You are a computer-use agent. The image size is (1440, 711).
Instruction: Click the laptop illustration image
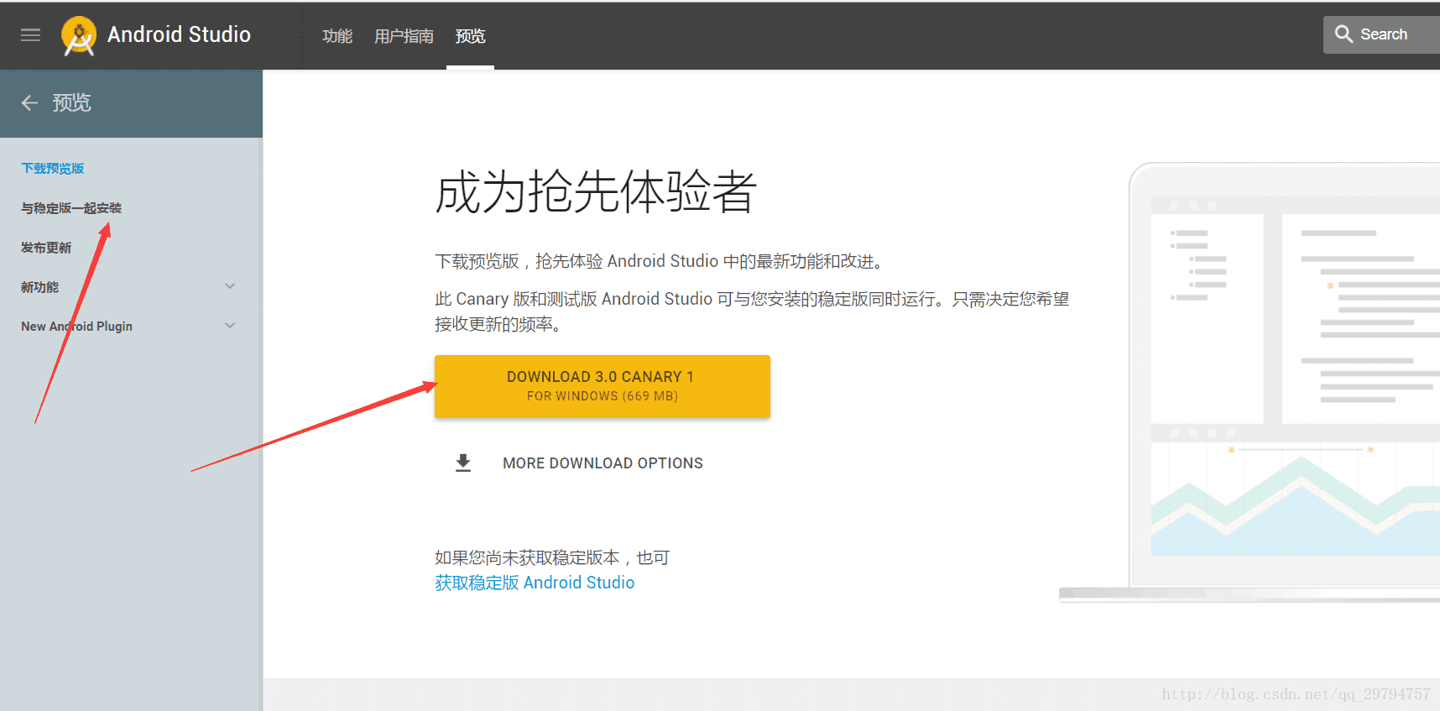(x=1250, y=382)
